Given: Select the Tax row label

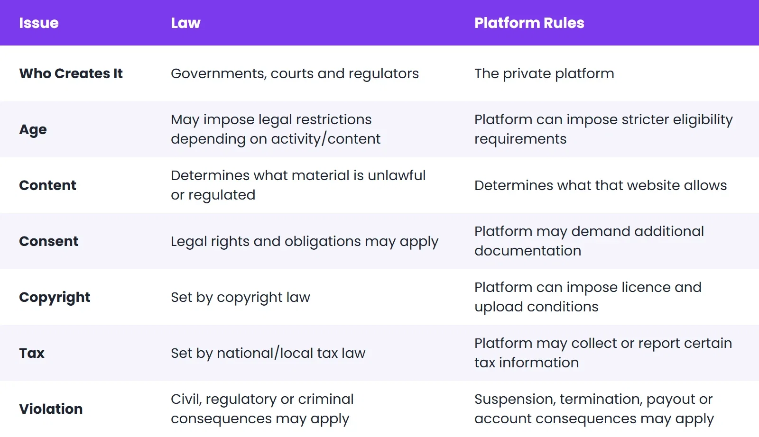Looking at the screenshot, I should click(x=32, y=353).
